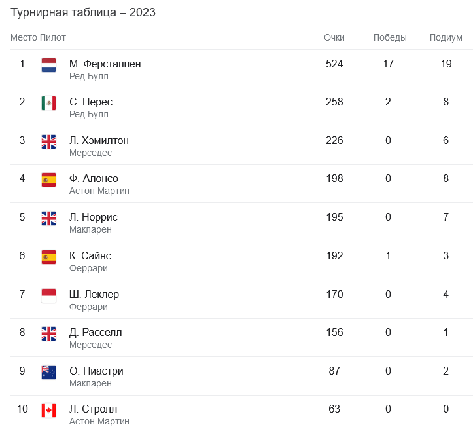Screen dimensions: 473x433
Task: Select the Феррари team under Леклер
Action: click(88, 307)
